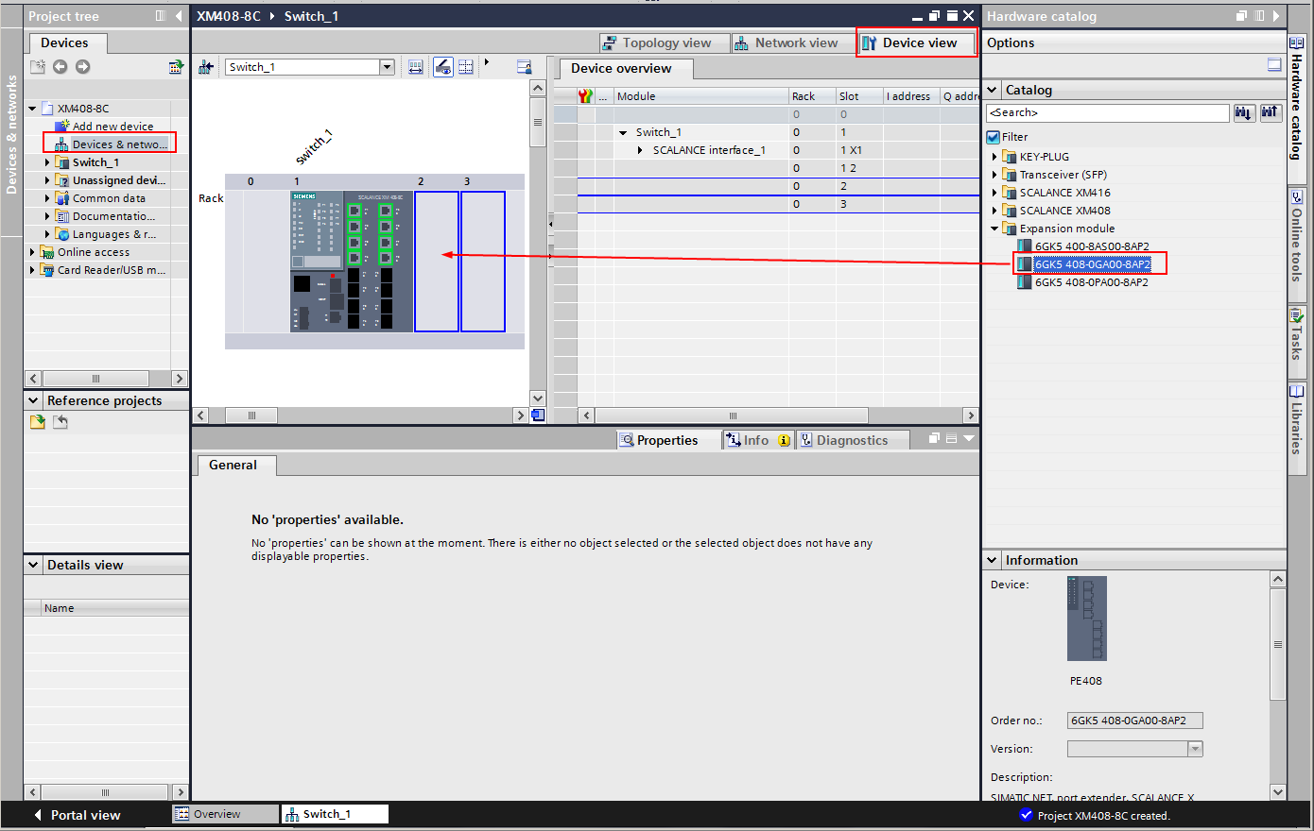
Task: Collapse the Hardware catalog panel with right arrow
Action: [1275, 16]
